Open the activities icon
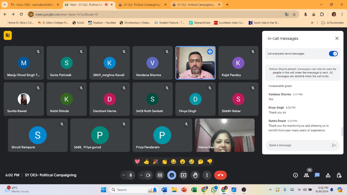Image resolution: width=347 pixels, height=195 pixels. [328, 175]
